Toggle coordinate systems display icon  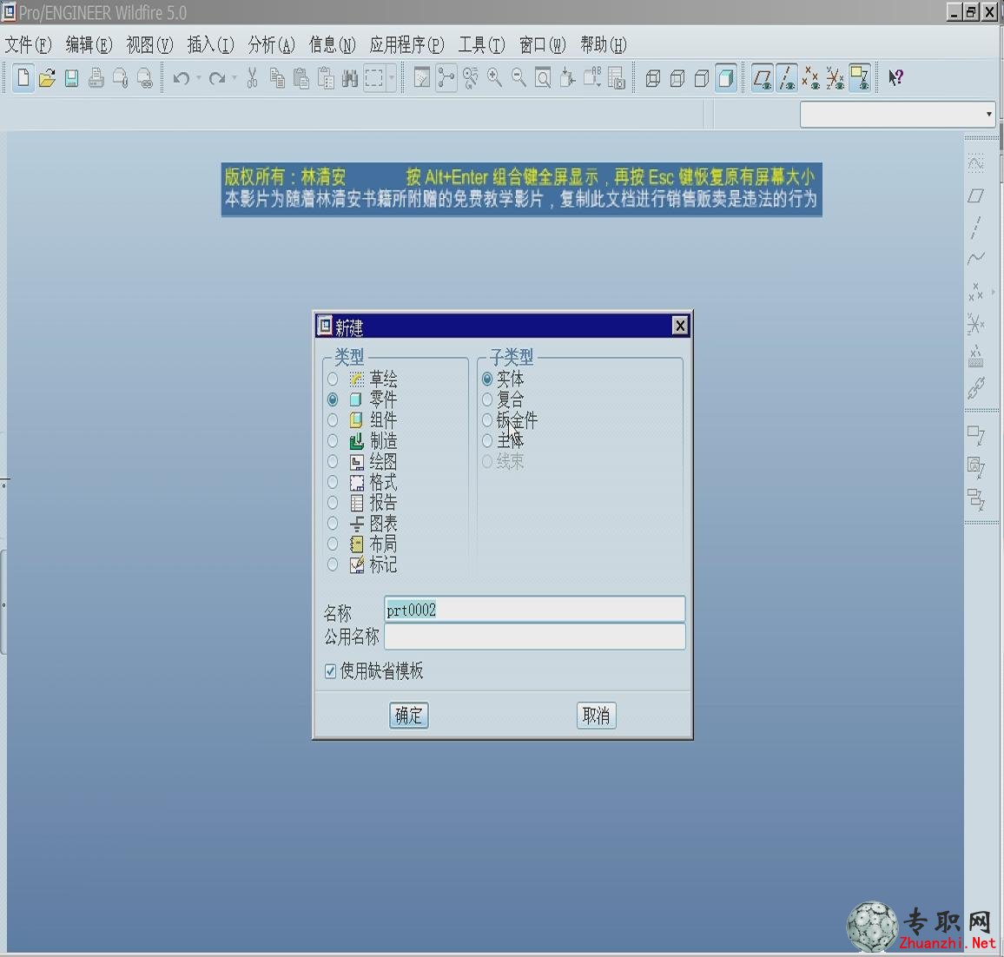pos(835,78)
